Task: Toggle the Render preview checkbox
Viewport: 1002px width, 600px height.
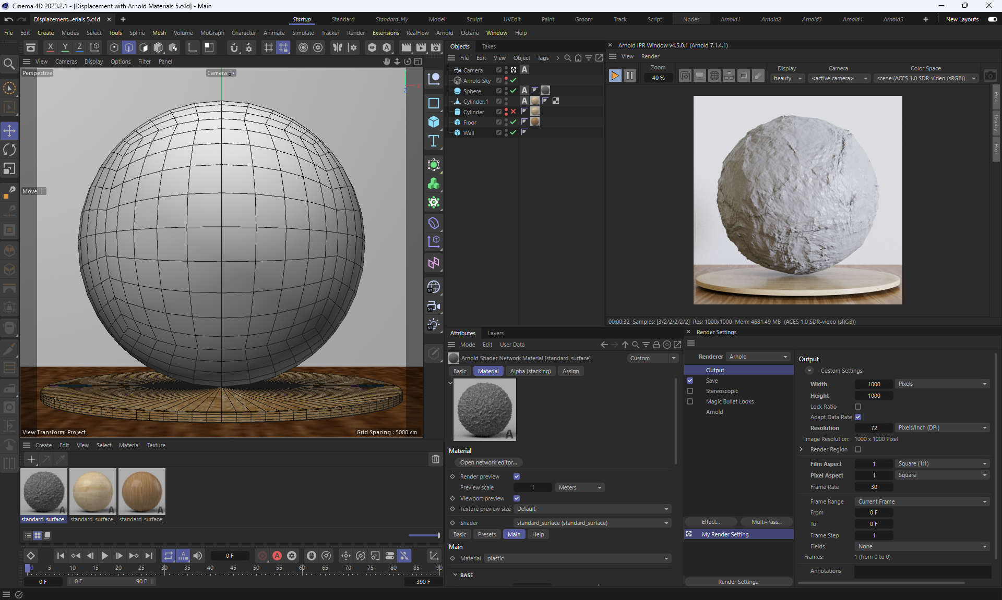Action: [517, 476]
